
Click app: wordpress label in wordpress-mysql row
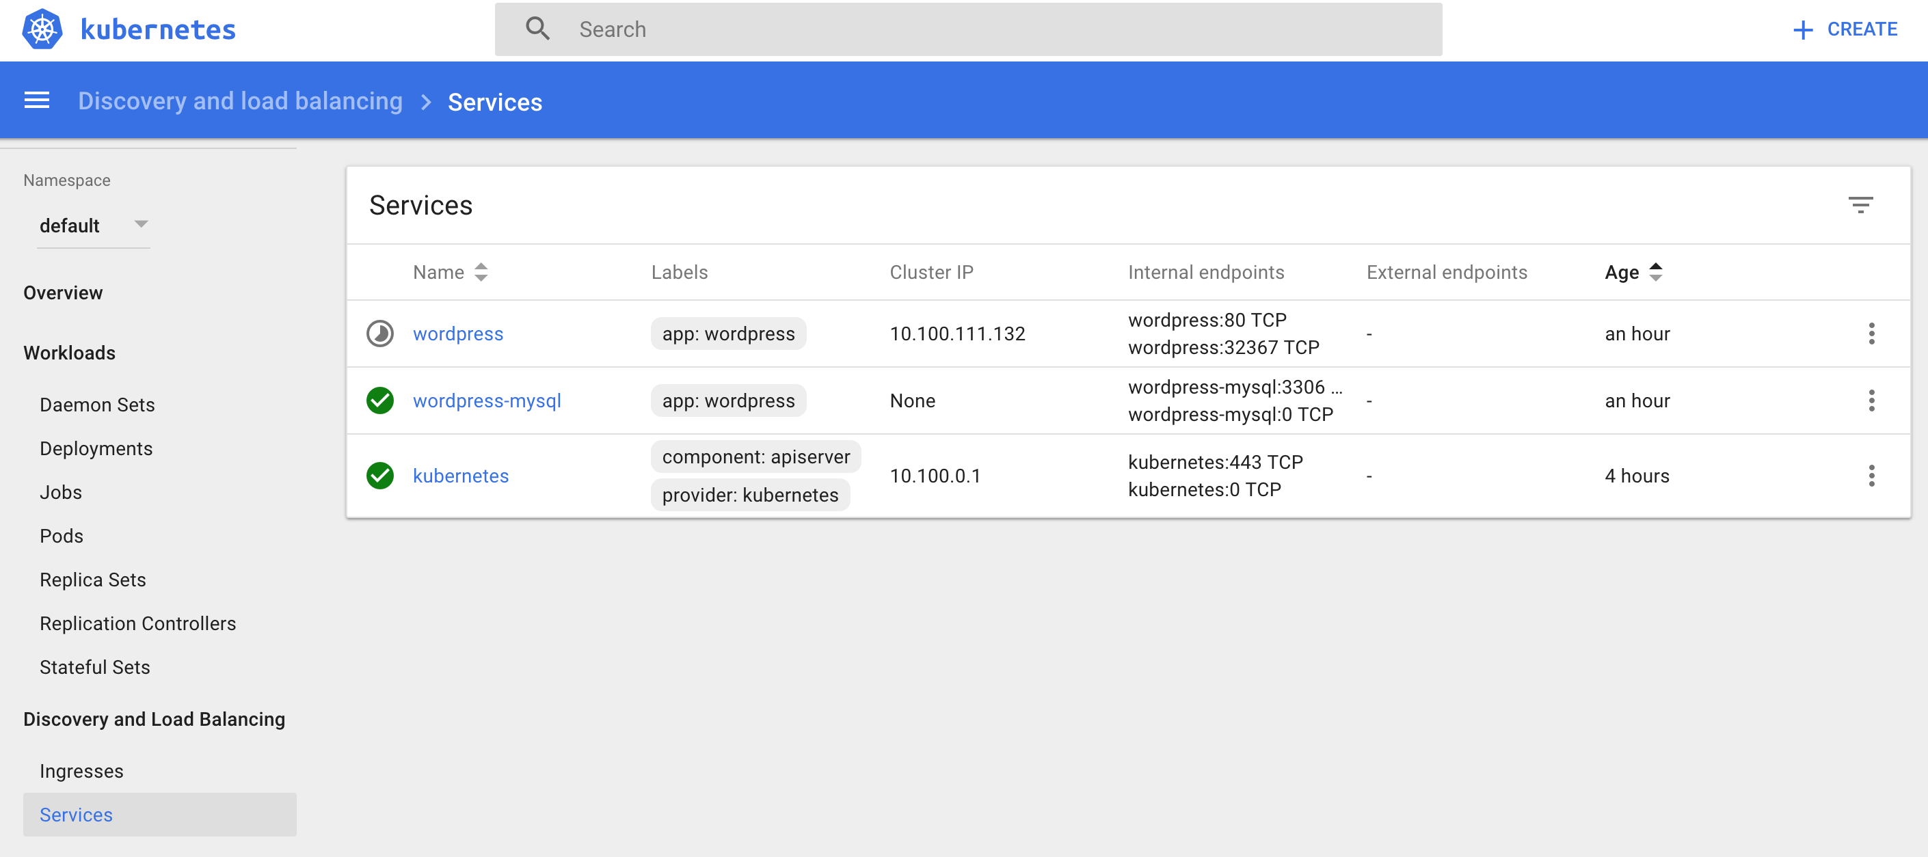pos(728,400)
